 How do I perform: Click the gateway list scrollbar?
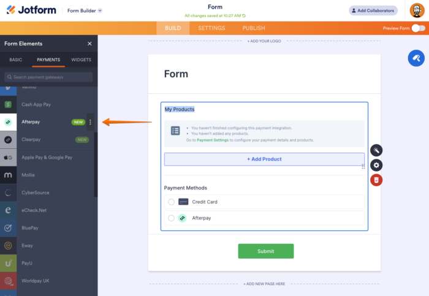pyautogui.click(x=96, y=164)
